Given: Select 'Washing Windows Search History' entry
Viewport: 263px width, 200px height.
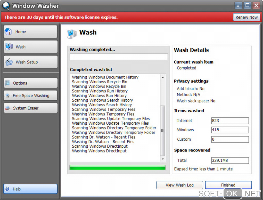Looking at the screenshot, I should pyautogui.click(x=102, y=105).
